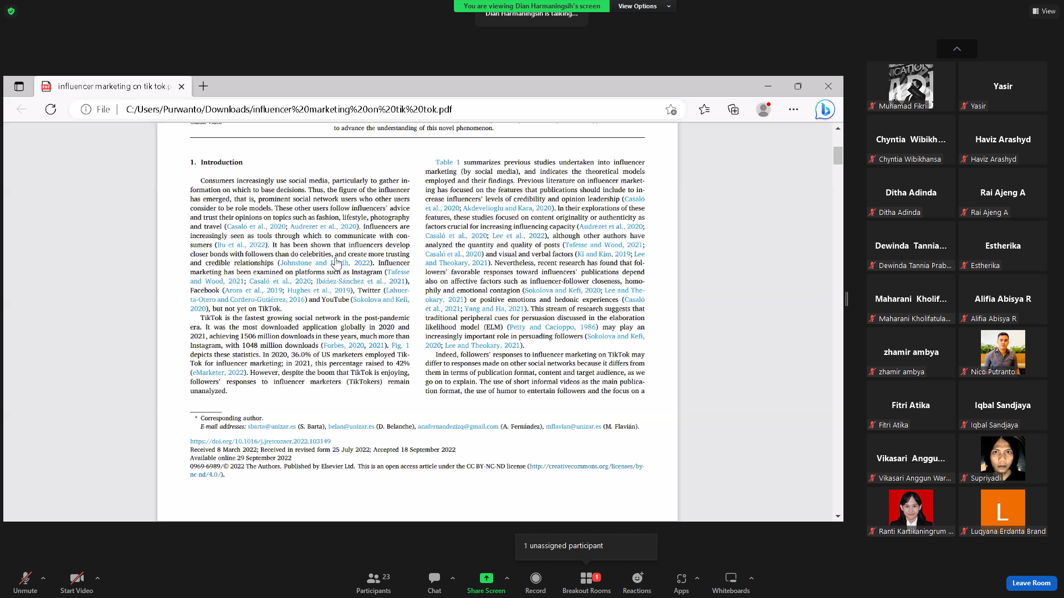This screenshot has width=1064, height=598.
Task: Open the View layout menu top right
Action: click(x=1044, y=11)
